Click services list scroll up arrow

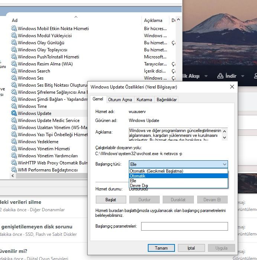tap(178, 20)
